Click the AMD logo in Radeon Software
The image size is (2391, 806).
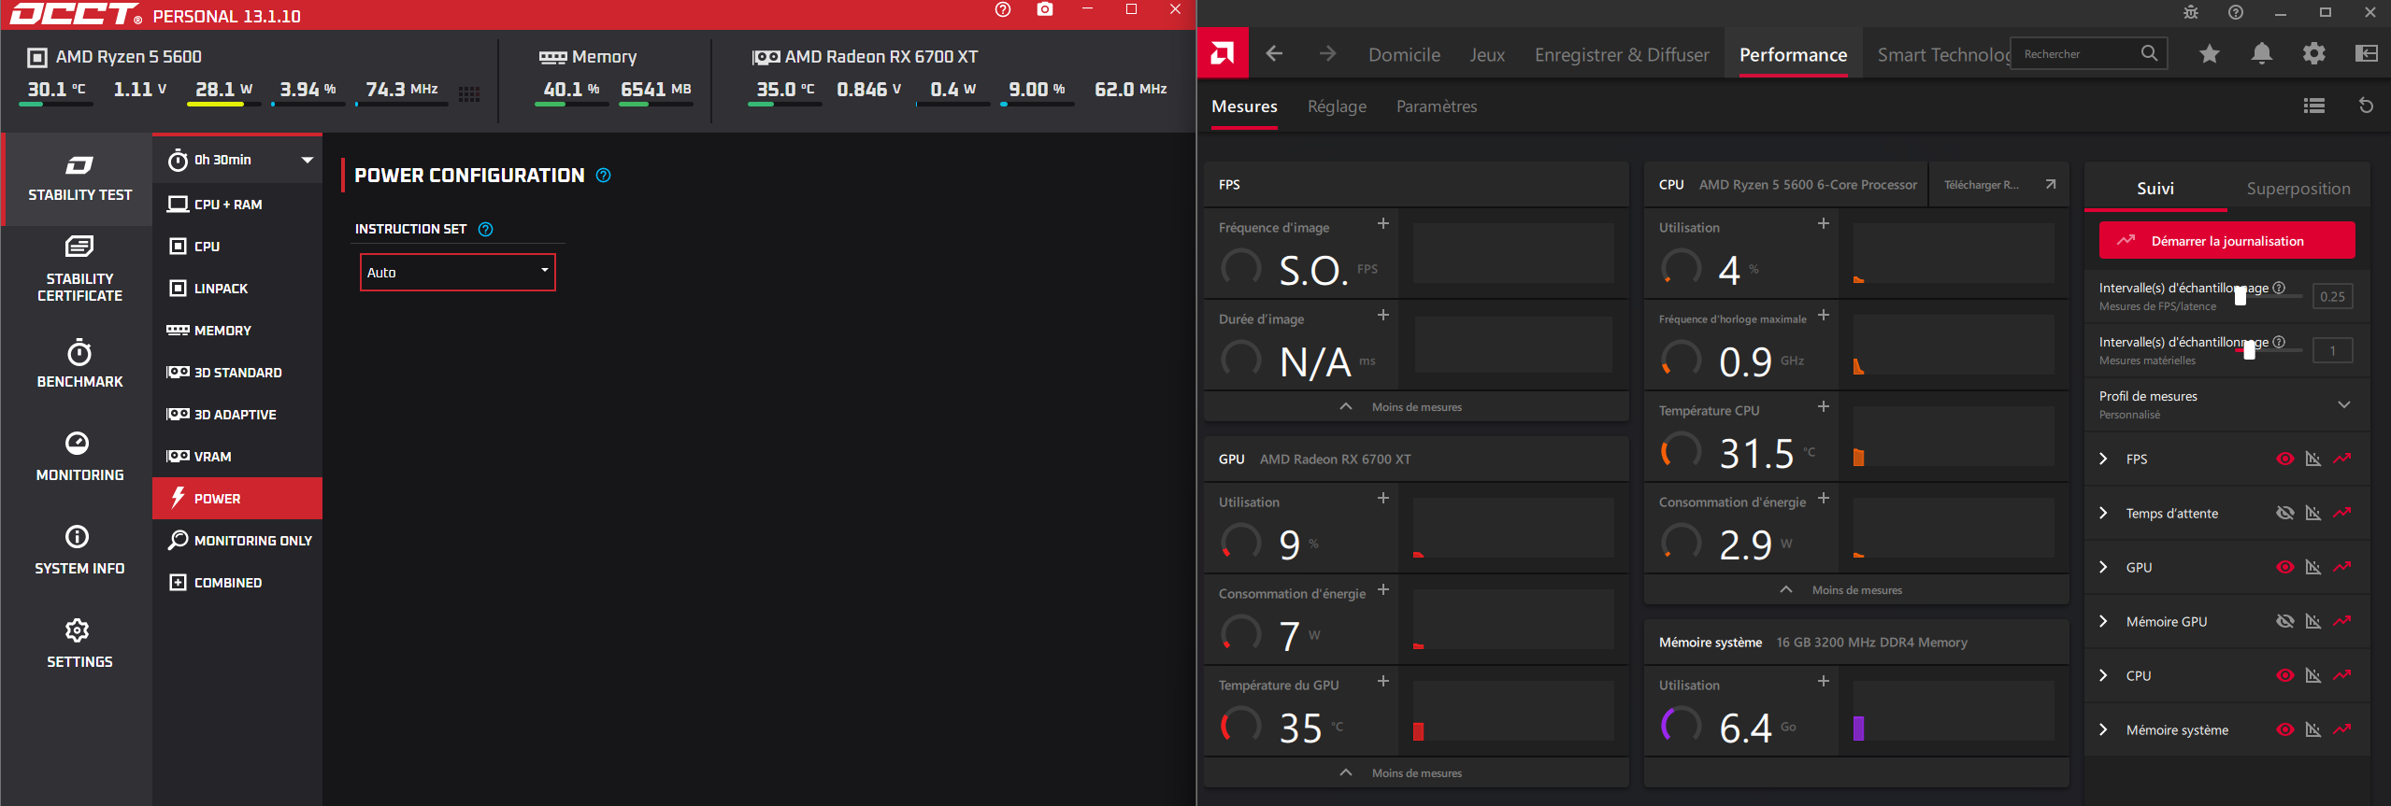(x=1223, y=53)
